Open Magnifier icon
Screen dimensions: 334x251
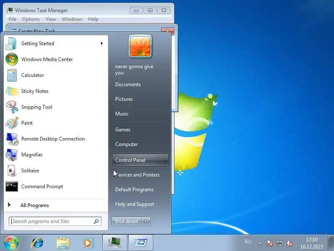click(x=12, y=155)
